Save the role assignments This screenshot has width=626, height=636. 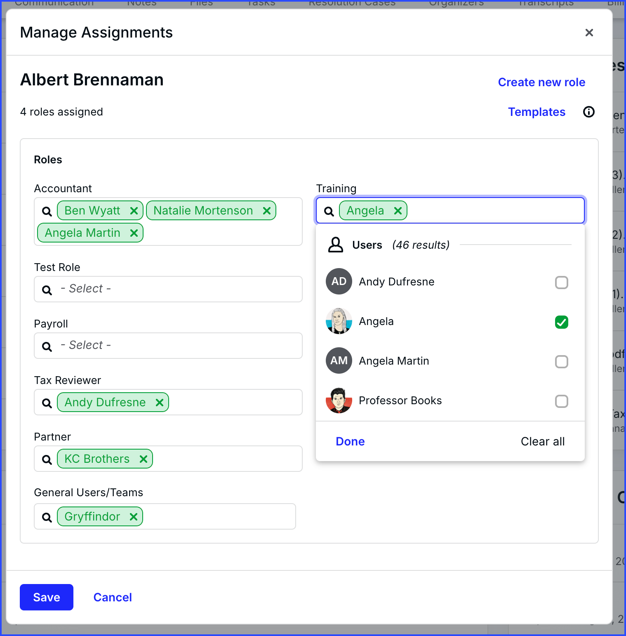point(47,597)
